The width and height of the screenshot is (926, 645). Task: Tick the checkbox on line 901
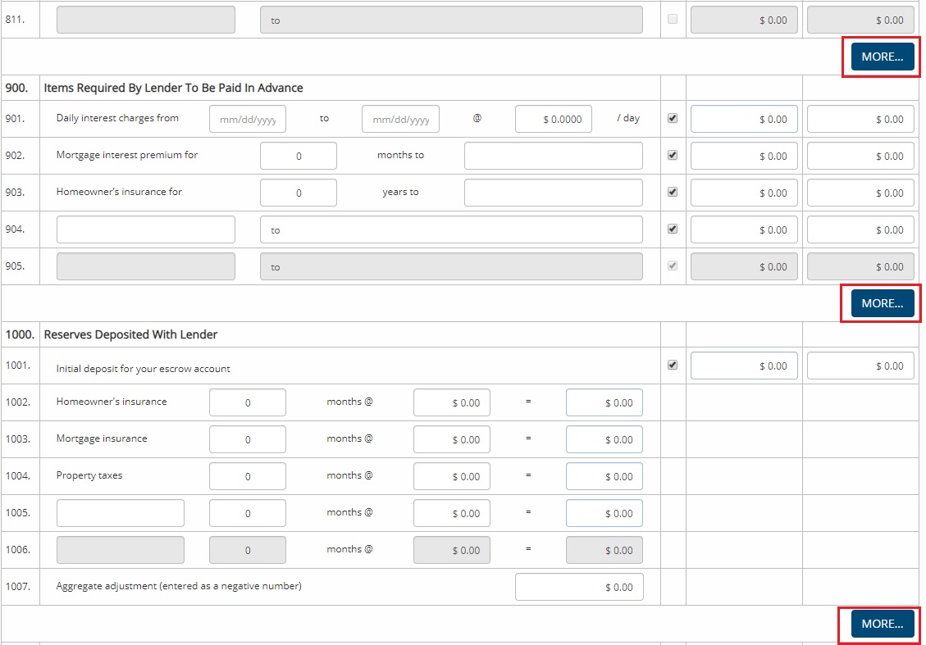point(672,118)
